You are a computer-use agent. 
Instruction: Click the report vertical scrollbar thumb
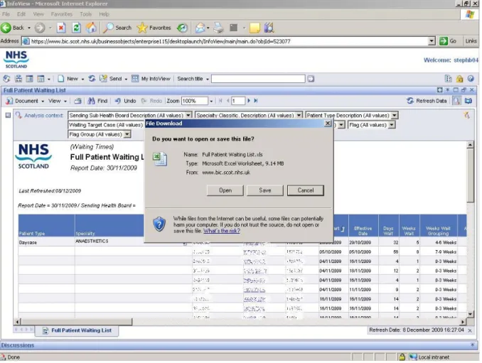click(470, 176)
